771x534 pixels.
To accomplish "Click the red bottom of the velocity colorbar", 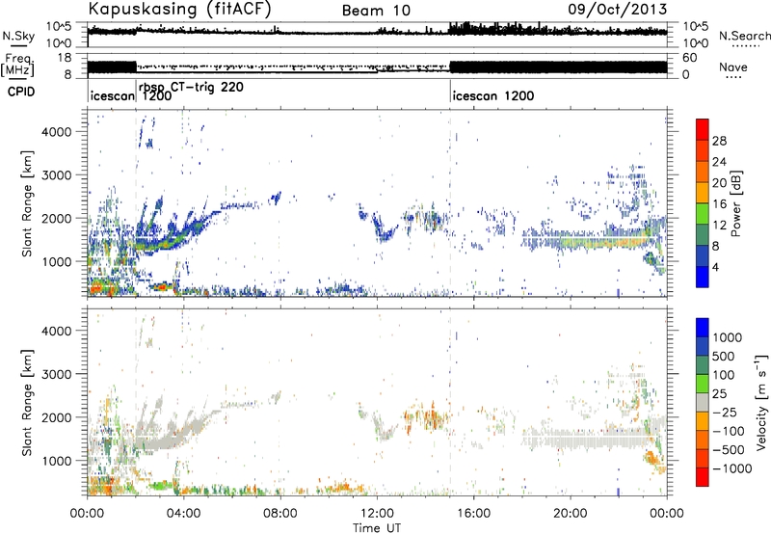I will coord(703,477).
